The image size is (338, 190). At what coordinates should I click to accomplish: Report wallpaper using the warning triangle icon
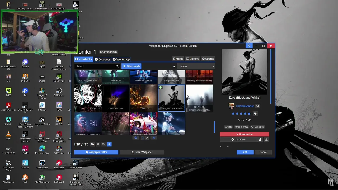point(266,140)
